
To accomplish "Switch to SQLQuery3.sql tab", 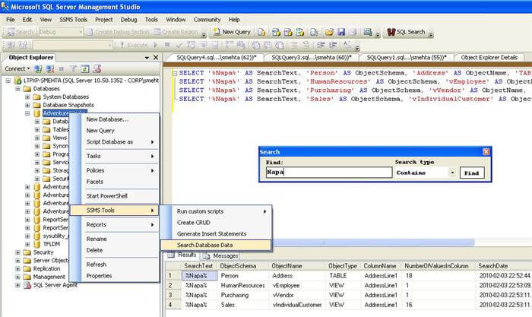I will tap(312, 58).
